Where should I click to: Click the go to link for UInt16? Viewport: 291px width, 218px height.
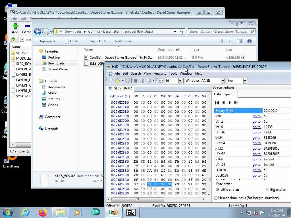pyautogui.click(x=257, y=132)
